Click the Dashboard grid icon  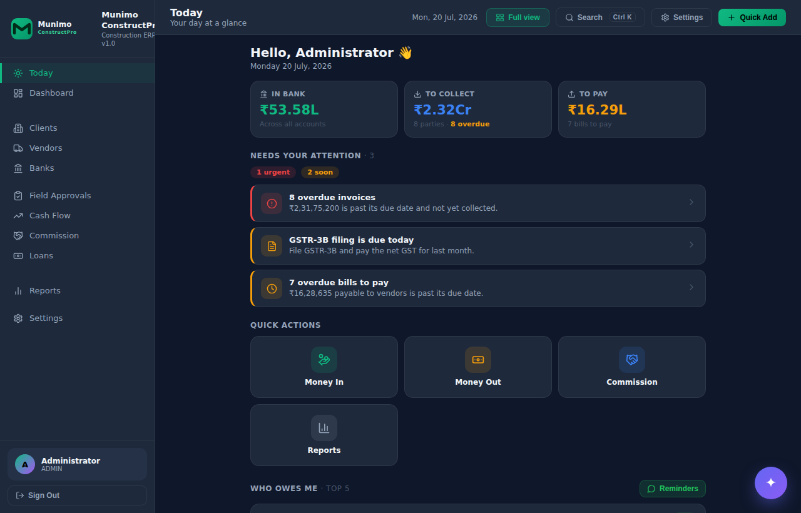[18, 93]
